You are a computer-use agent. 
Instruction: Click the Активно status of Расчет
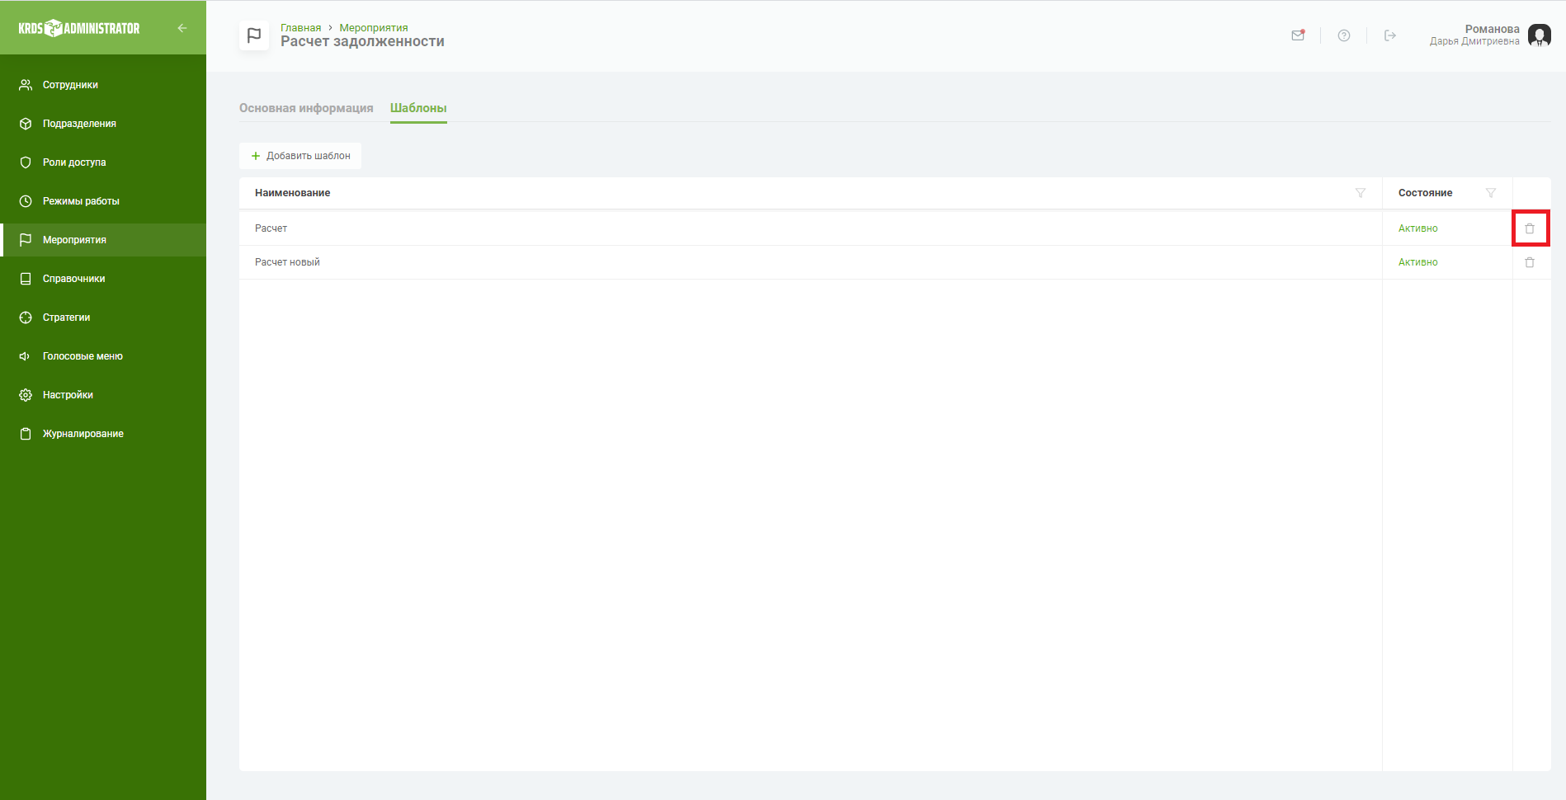[x=1417, y=228]
